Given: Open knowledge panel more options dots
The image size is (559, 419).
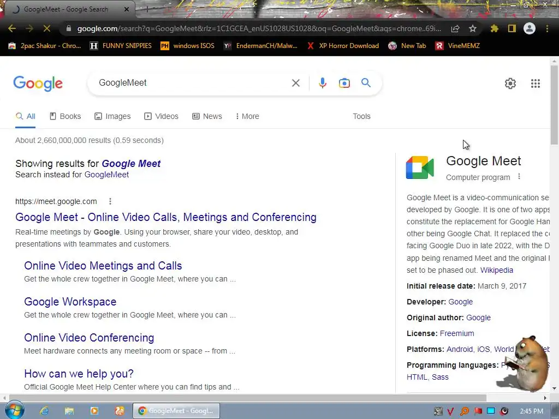Looking at the screenshot, I should 519,176.
